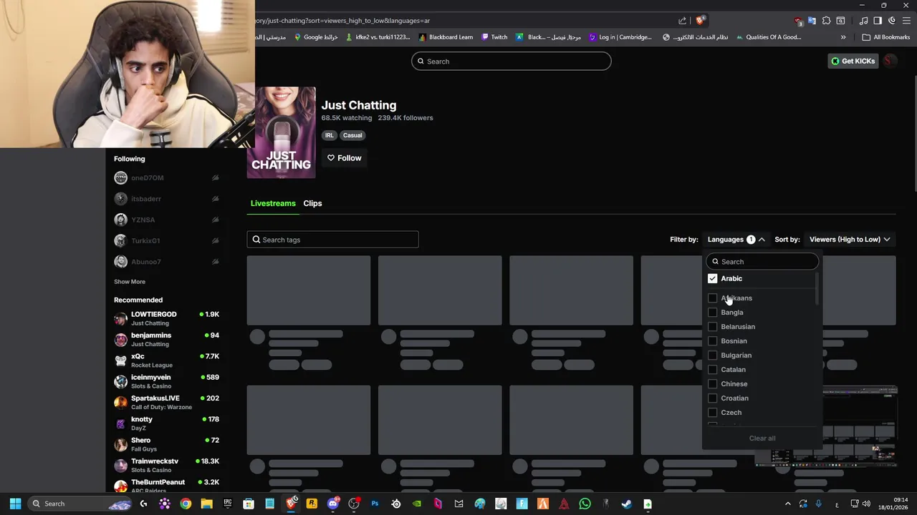Enable the Chinese language filter
The height and width of the screenshot is (515, 917).
(x=712, y=384)
